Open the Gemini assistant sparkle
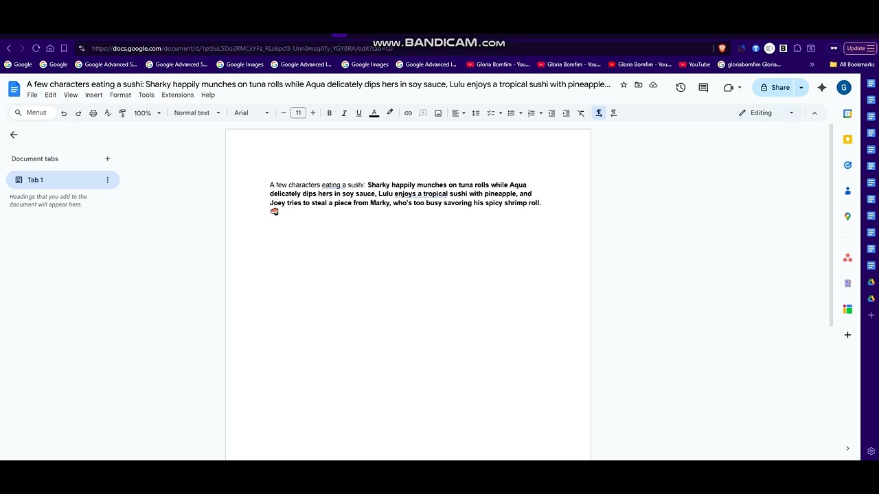879x494 pixels. pyautogui.click(x=822, y=88)
